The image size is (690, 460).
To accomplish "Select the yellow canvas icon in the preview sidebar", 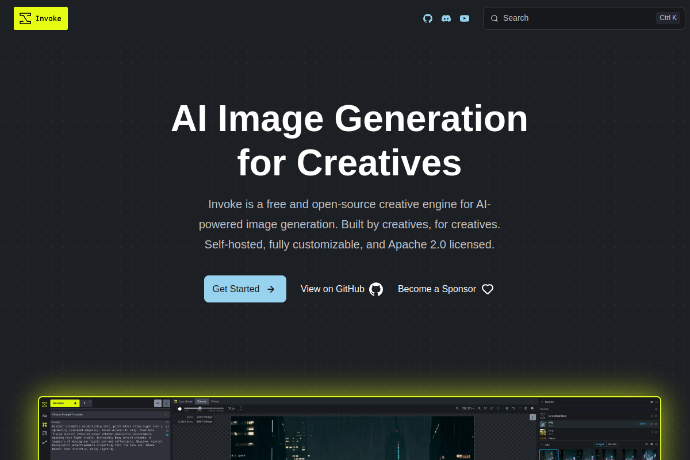I will tap(44, 424).
